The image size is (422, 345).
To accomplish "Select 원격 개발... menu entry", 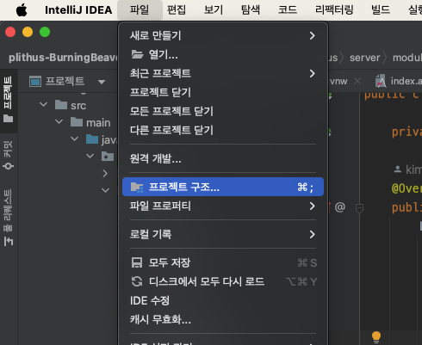I will 223,158.
